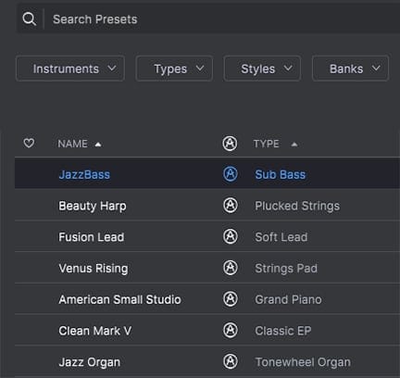Open the Banks filter dropdown

point(350,69)
